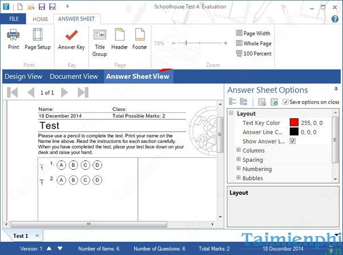Open the FILE menu
The width and height of the screenshot is (343, 255).
pos(13,19)
